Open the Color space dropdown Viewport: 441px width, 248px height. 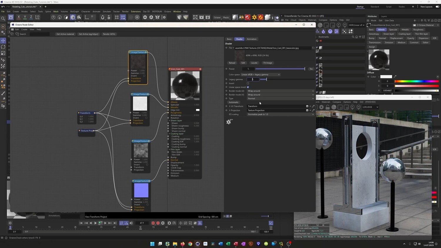[x=260, y=75]
